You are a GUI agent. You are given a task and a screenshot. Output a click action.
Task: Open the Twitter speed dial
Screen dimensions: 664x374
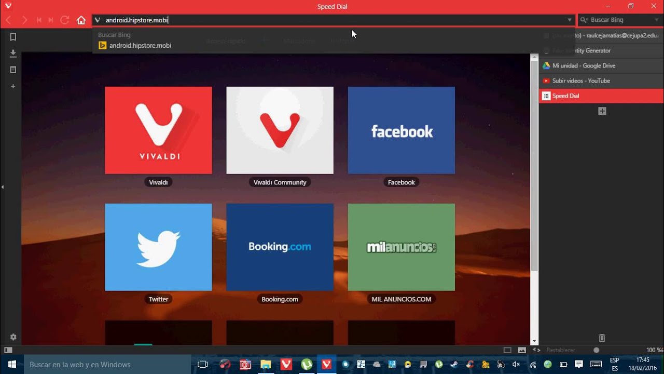[158, 247]
